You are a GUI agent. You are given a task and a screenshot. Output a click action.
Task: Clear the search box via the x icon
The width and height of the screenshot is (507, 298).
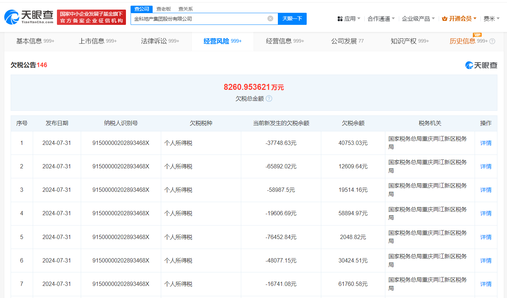[x=270, y=18]
